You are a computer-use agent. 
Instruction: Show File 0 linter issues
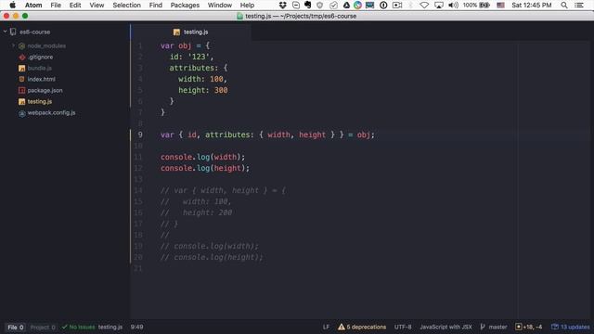coord(16,328)
